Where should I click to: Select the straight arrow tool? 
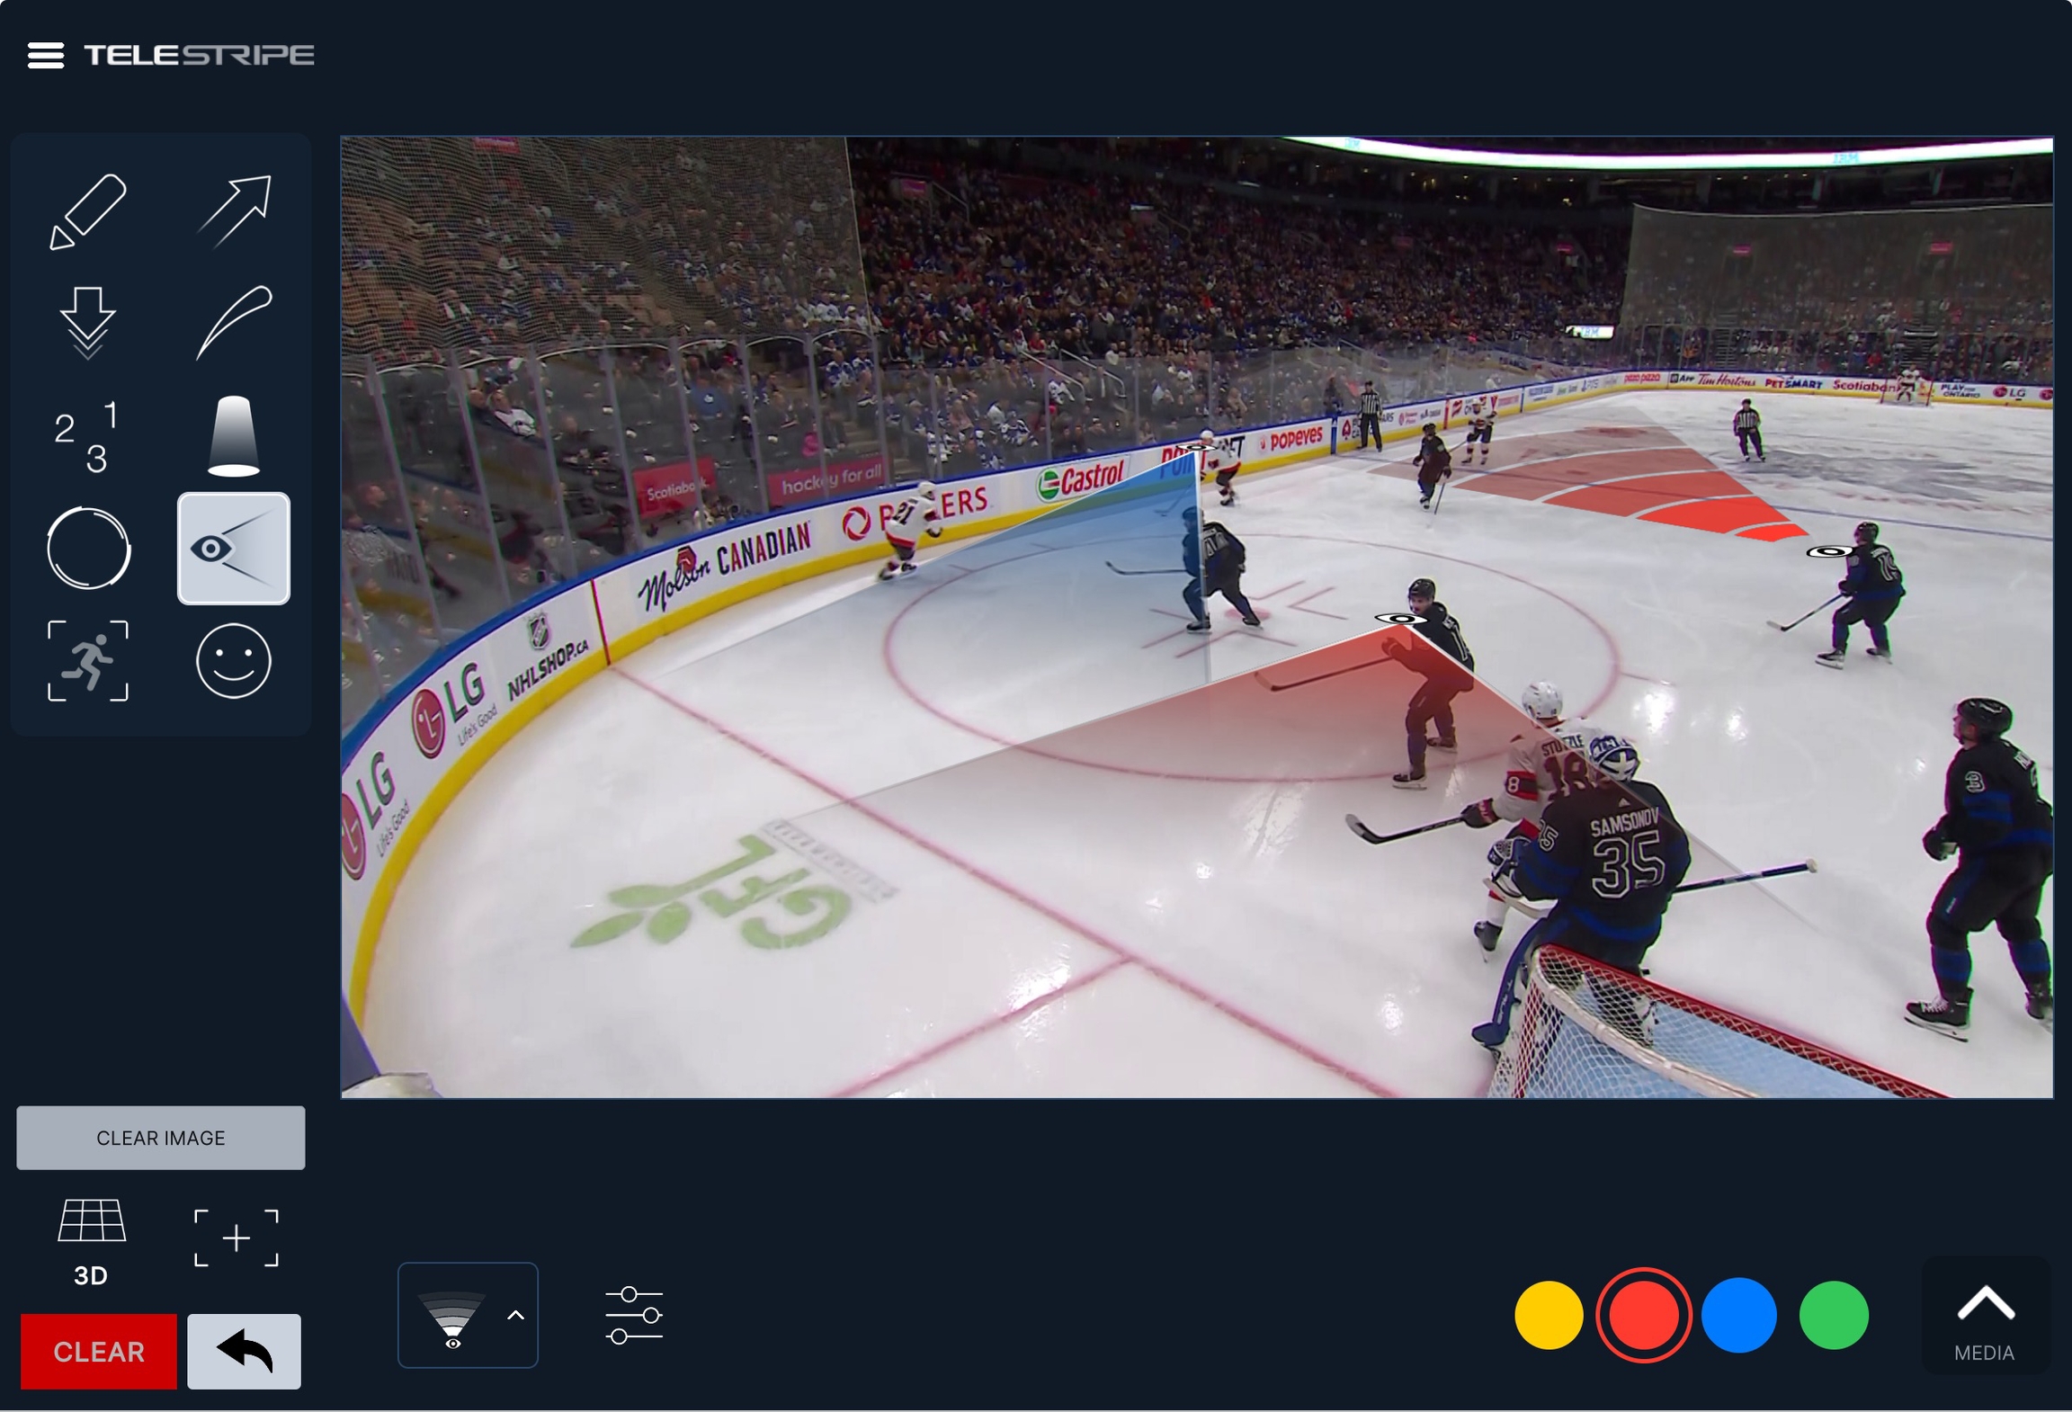234,211
